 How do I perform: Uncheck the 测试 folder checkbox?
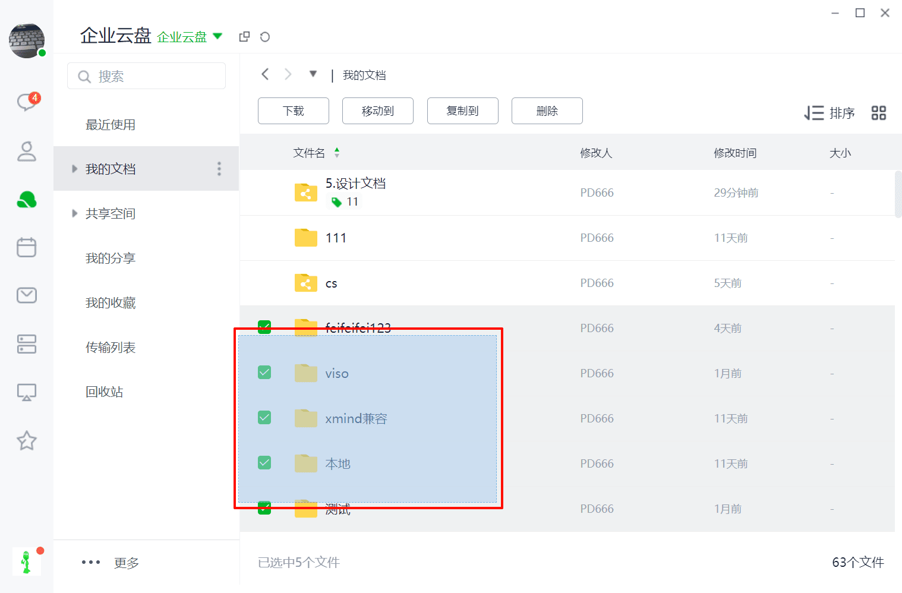pos(264,508)
